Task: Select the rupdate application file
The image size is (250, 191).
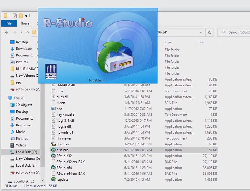Action: click(62, 179)
